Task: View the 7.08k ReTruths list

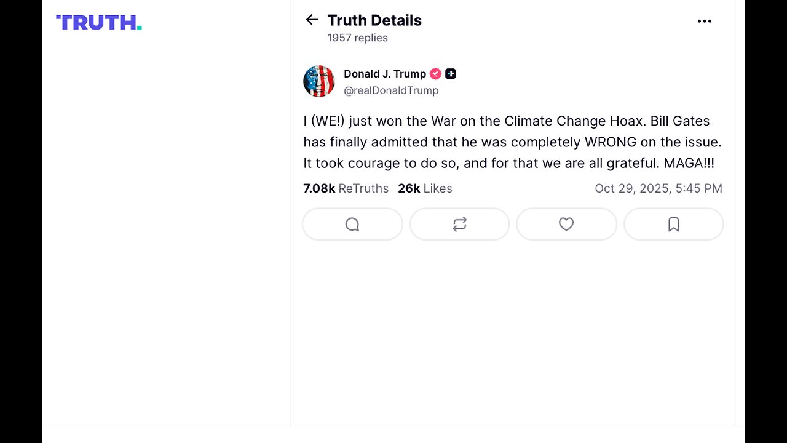Action: pyautogui.click(x=346, y=188)
